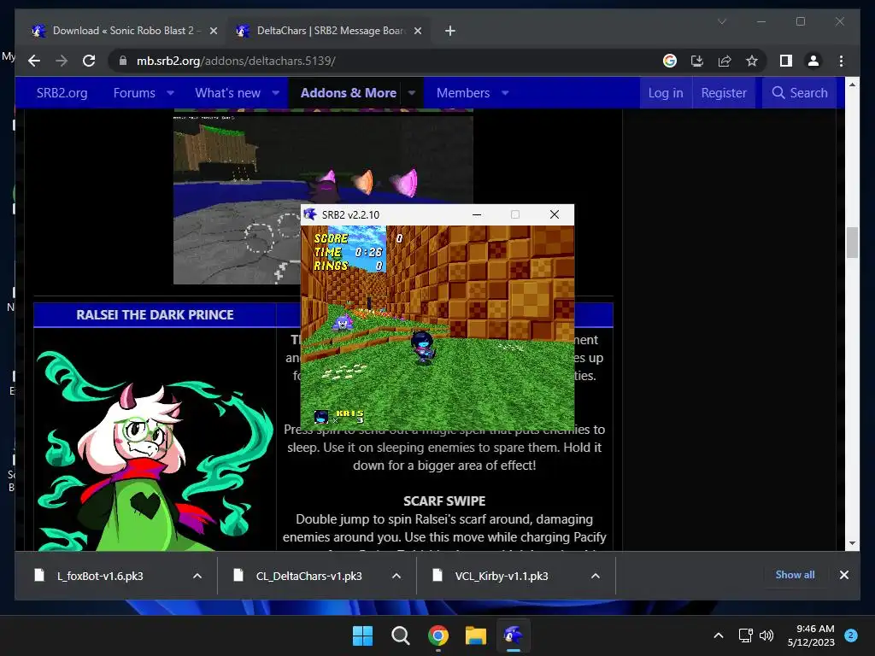
Task: Open the tab search chevron
Action: pyautogui.click(x=721, y=21)
